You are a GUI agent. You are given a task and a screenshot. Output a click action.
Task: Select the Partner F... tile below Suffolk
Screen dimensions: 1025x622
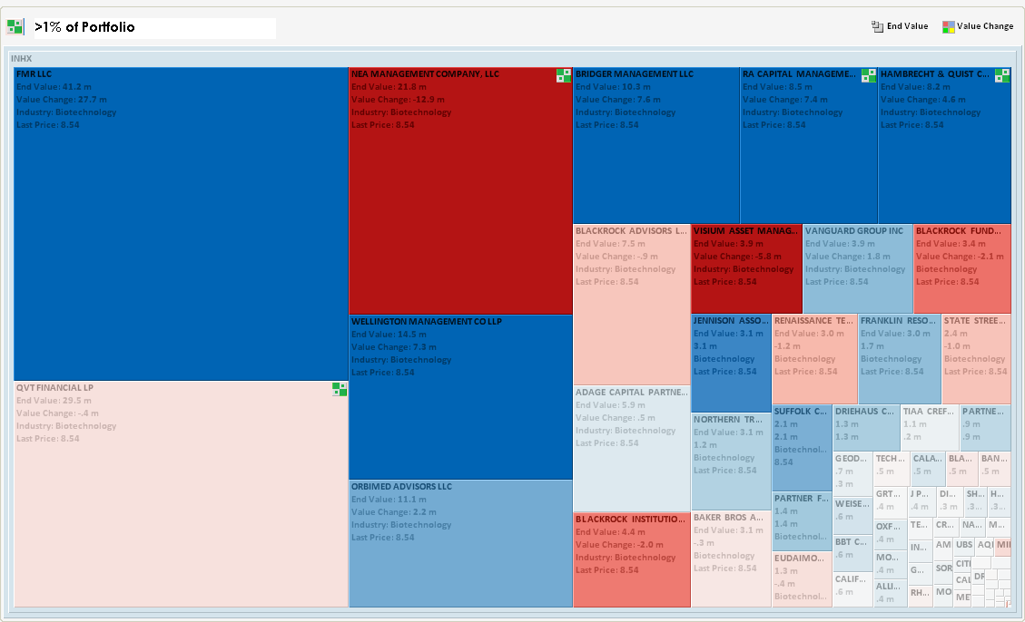tap(802, 521)
